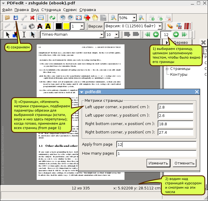Open settings with the wrench icon

point(24,18)
